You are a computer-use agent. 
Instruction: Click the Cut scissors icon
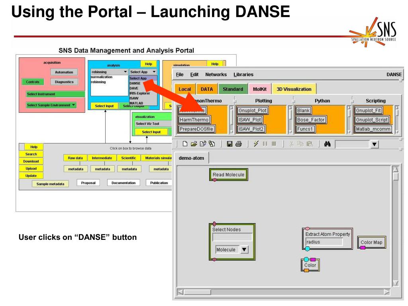[291, 144]
